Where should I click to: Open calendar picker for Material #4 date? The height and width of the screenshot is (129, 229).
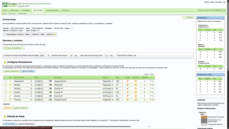(51, 85)
